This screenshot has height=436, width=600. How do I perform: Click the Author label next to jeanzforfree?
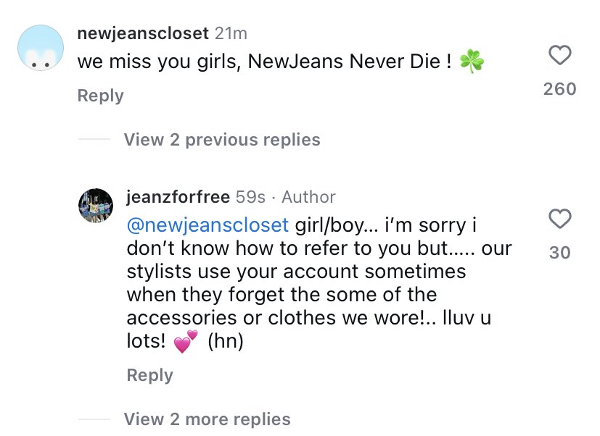tap(308, 197)
